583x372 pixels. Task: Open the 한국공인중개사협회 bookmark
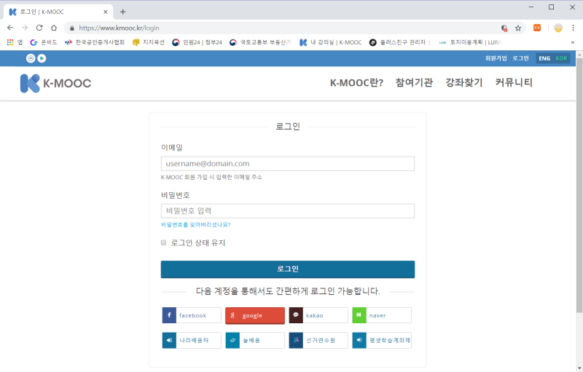(95, 42)
